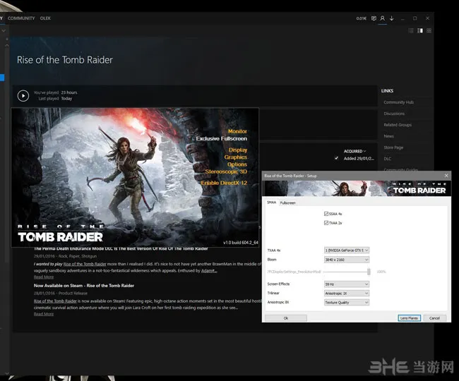Click the Rise of the Tomb Raider page title
The width and height of the screenshot is (459, 381).
(65, 60)
